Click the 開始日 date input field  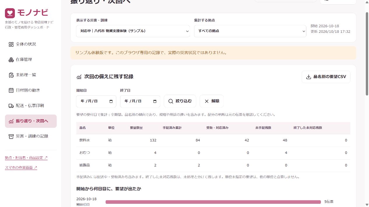click(96, 101)
